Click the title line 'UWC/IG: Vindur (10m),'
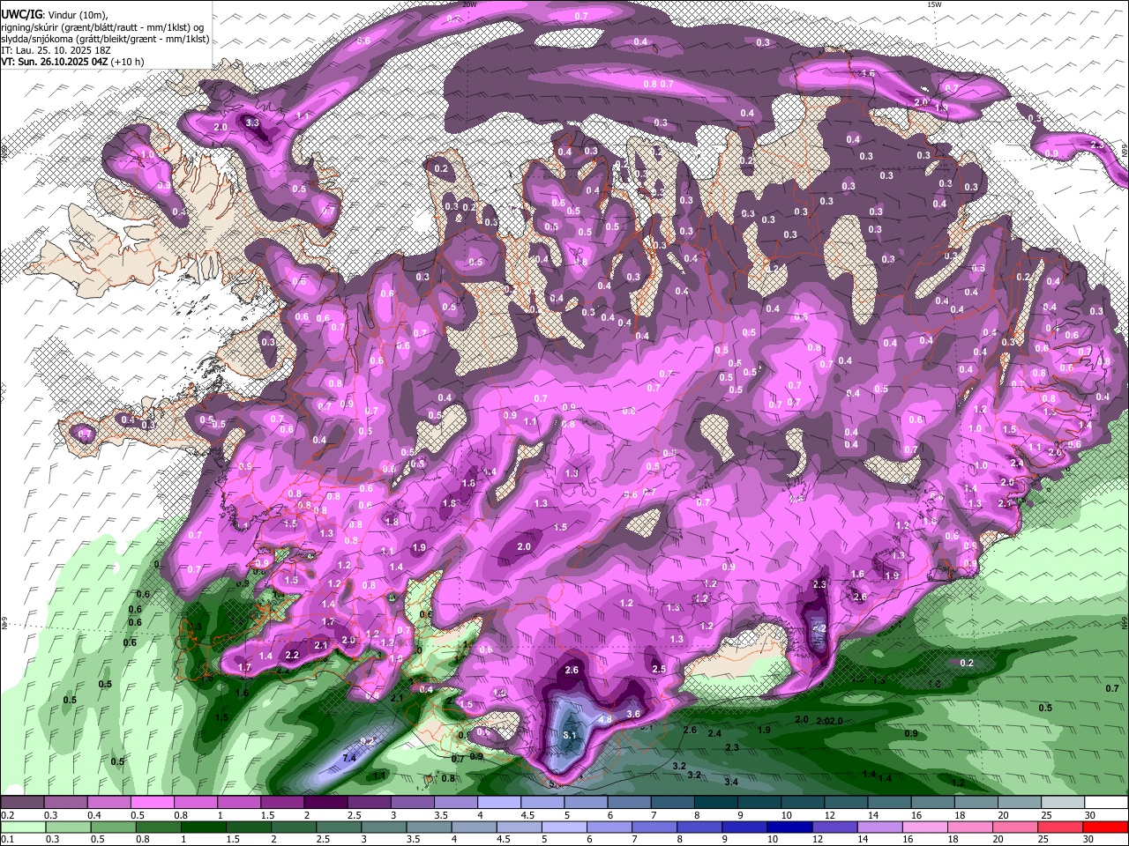The height and width of the screenshot is (846, 1129). [54, 15]
